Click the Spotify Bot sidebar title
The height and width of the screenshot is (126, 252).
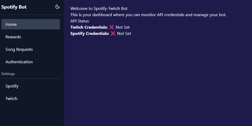[14, 7]
